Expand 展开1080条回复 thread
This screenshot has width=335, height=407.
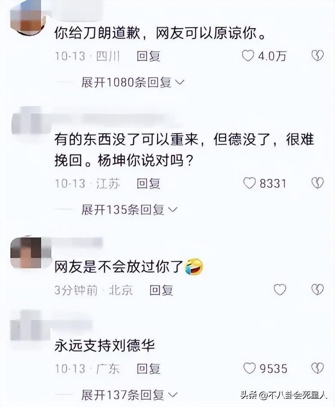[133, 83]
